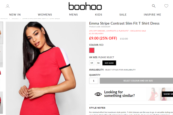Click the quantity input field
Screen dimensions: 173x115
tap(94, 81)
